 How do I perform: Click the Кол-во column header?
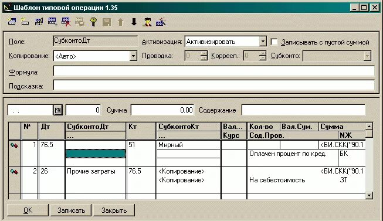tap(263, 127)
